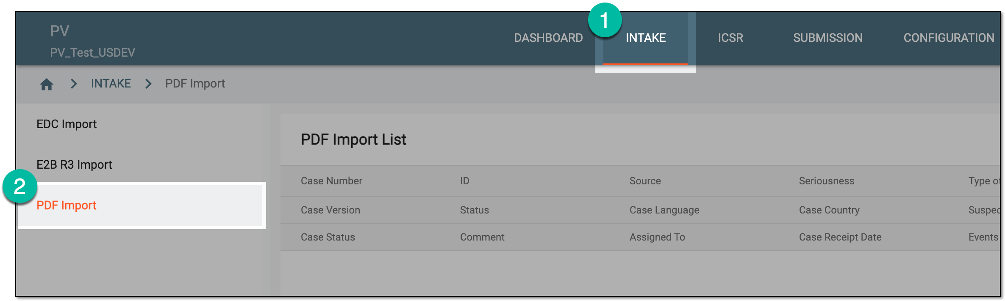
Task: Click the Comment column header
Action: pyautogui.click(x=482, y=237)
